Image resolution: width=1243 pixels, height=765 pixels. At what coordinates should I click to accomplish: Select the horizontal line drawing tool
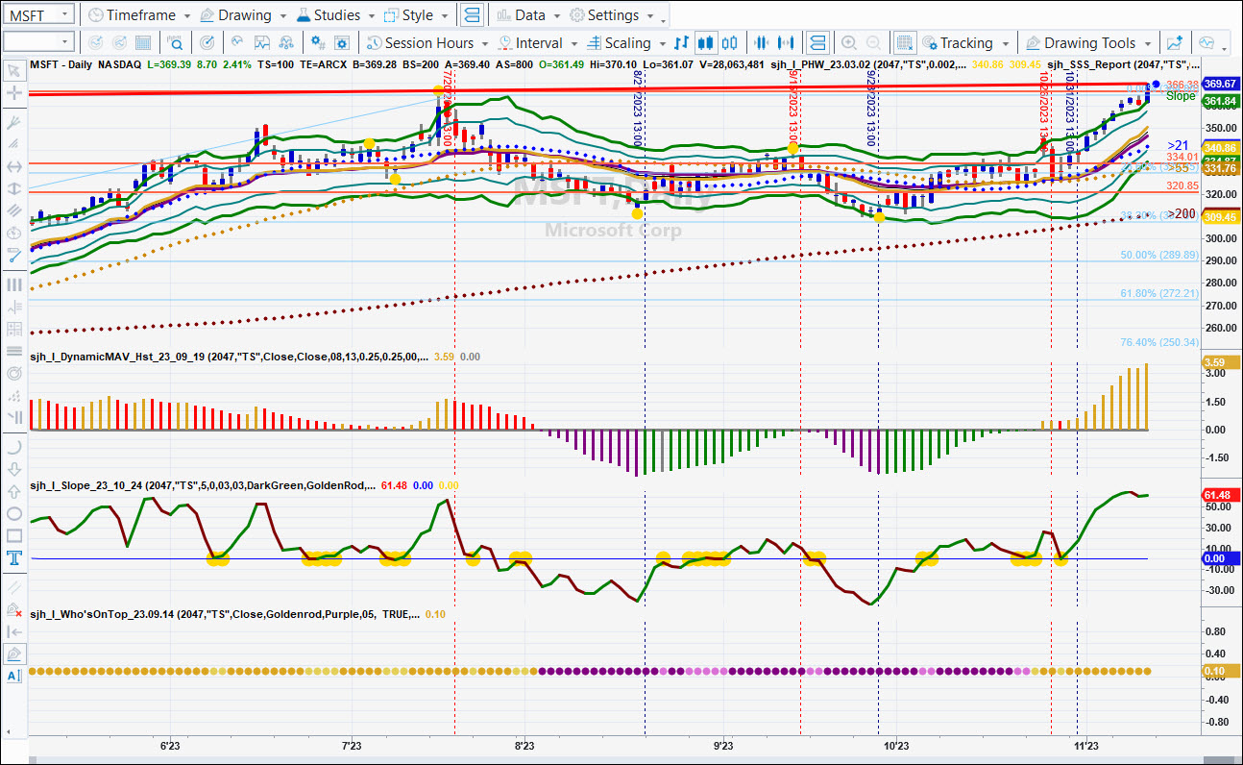click(x=14, y=166)
